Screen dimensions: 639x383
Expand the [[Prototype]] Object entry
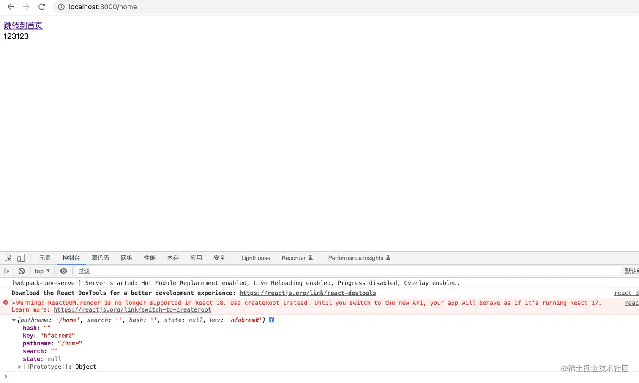19,367
